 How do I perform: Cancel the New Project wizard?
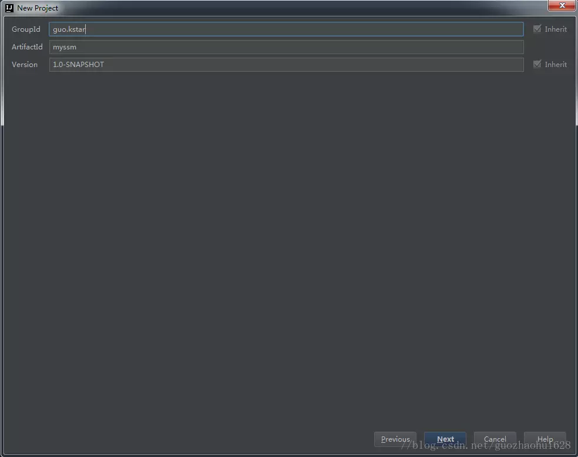(x=495, y=439)
